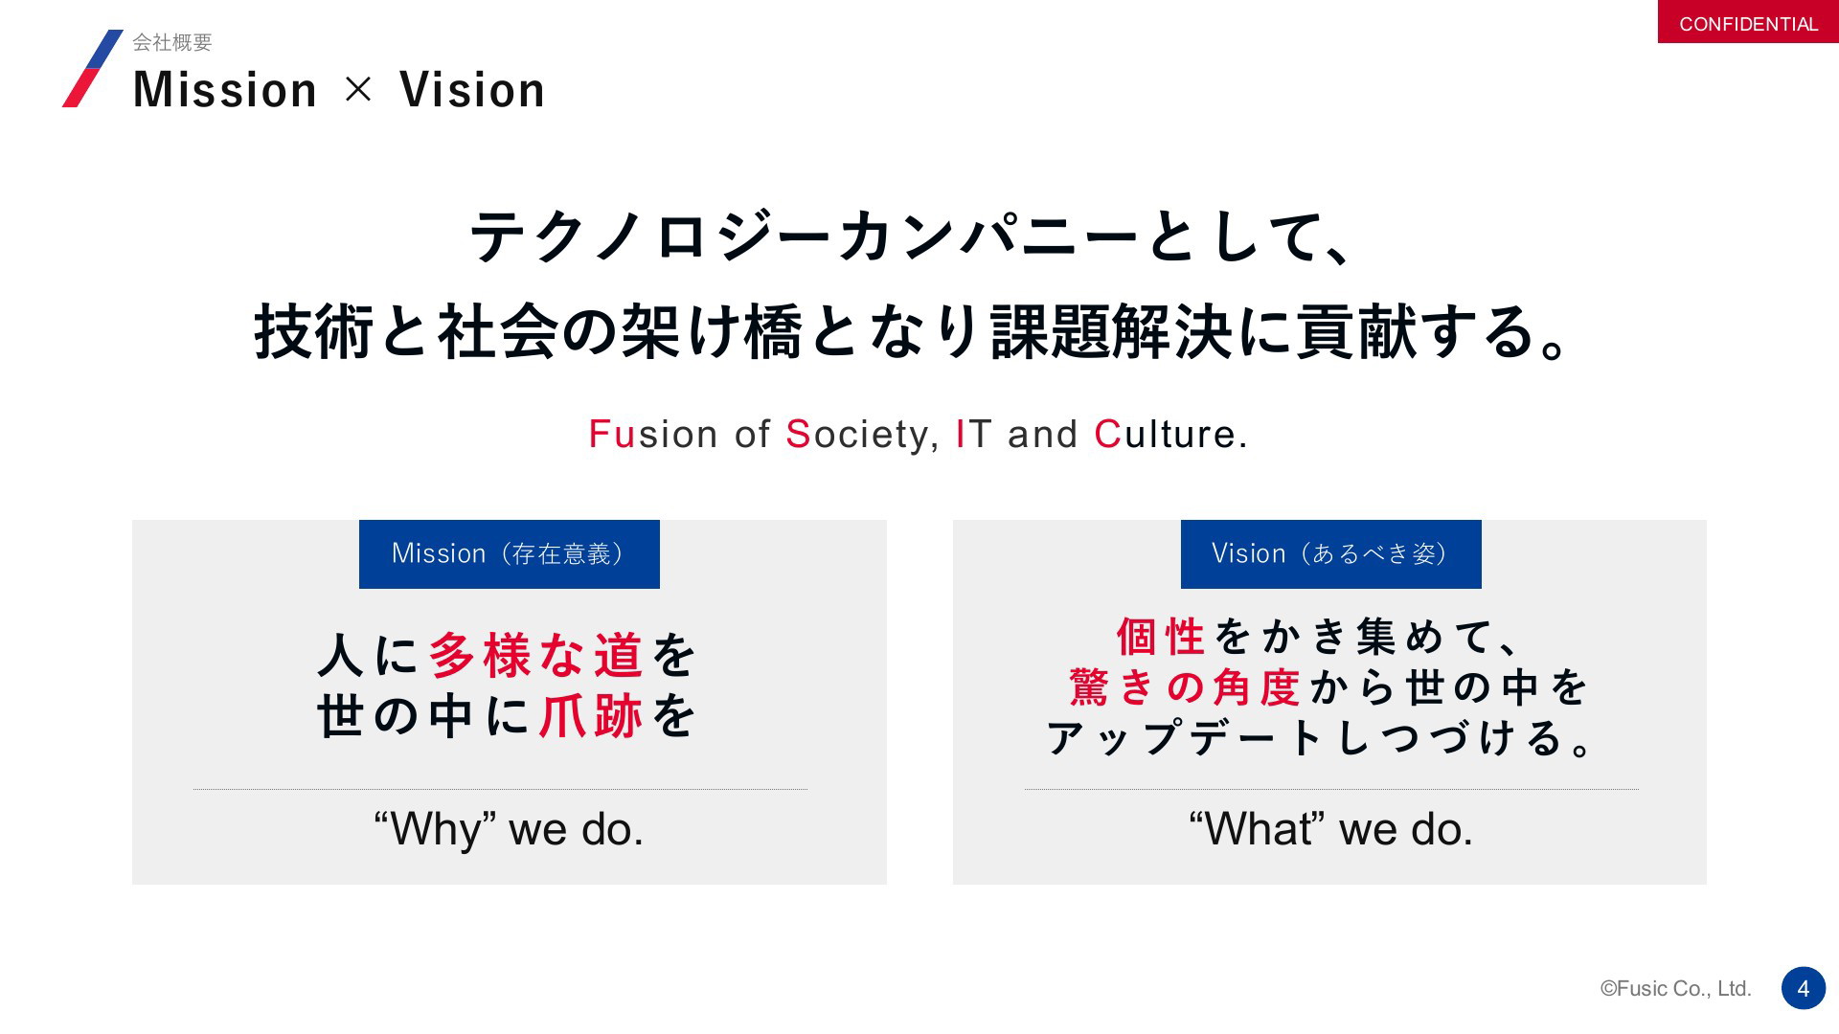
Task: Click the テクノロジーカンパニーとして headline line
Action: point(910,236)
